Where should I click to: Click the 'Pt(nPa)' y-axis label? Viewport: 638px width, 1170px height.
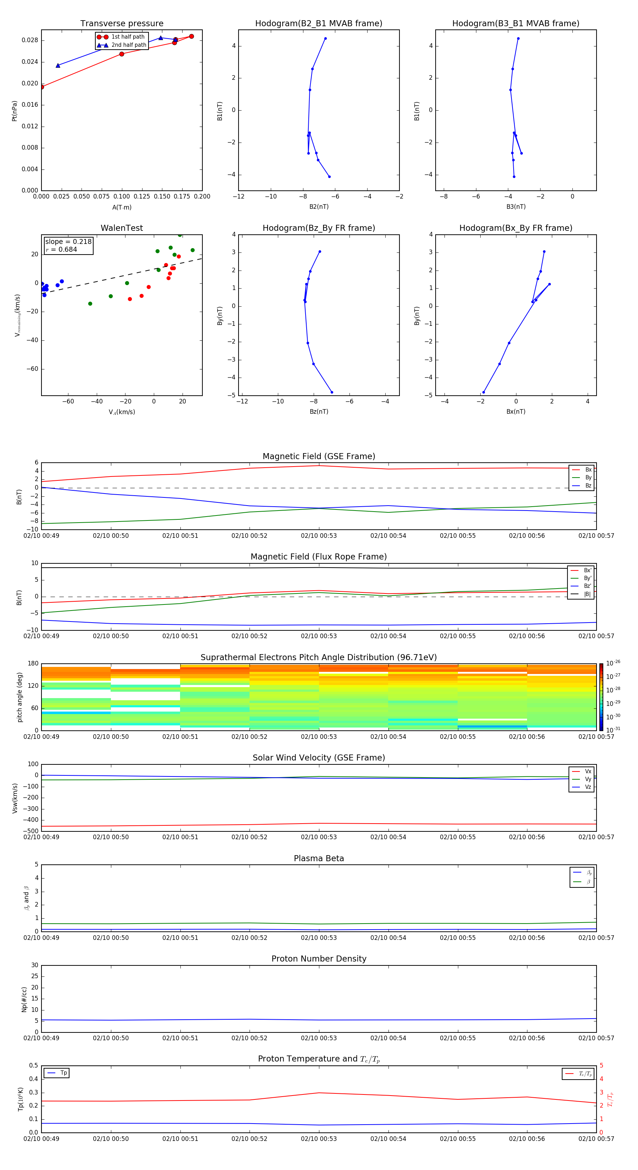point(14,111)
